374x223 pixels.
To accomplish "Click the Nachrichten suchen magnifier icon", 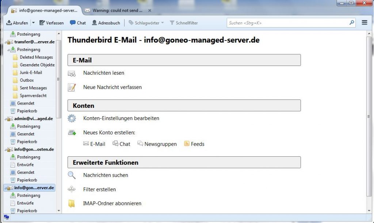I will click(72, 175).
